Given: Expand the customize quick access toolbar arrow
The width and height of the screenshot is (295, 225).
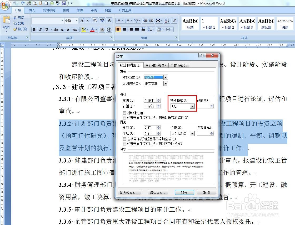Looking at the screenshot, I should [x=71, y=3].
